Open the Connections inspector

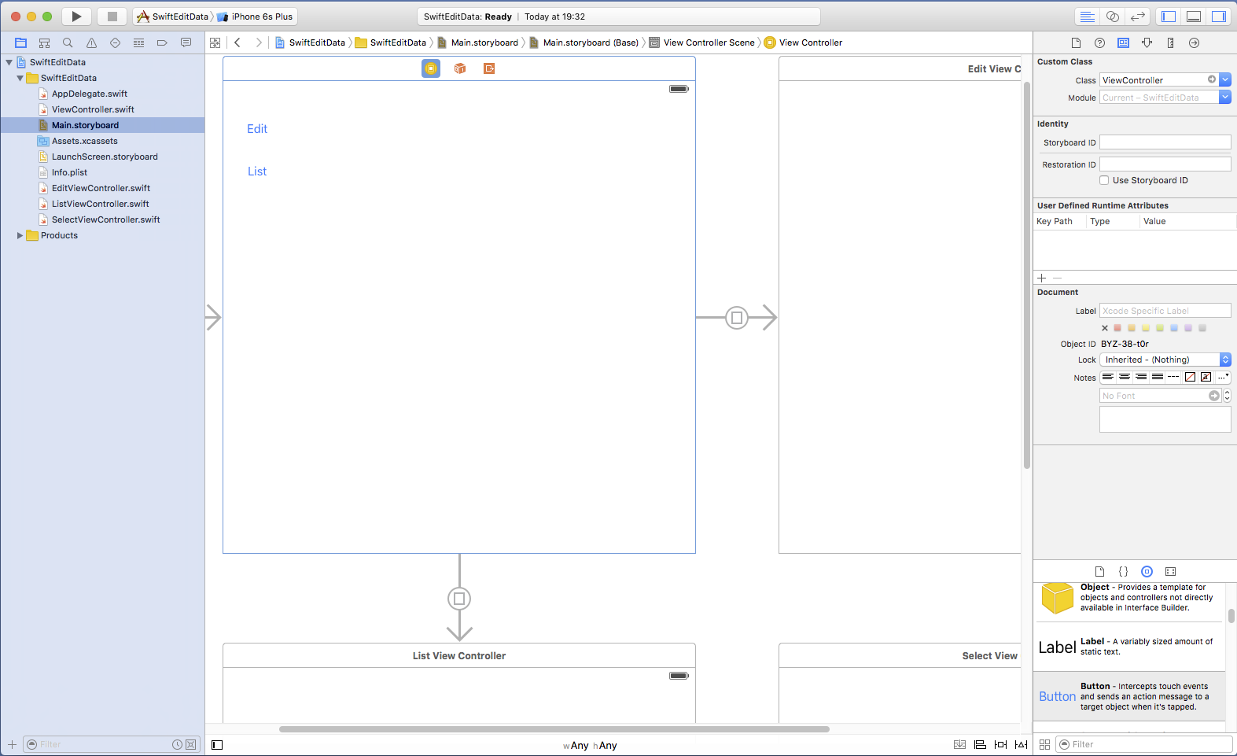(x=1194, y=43)
